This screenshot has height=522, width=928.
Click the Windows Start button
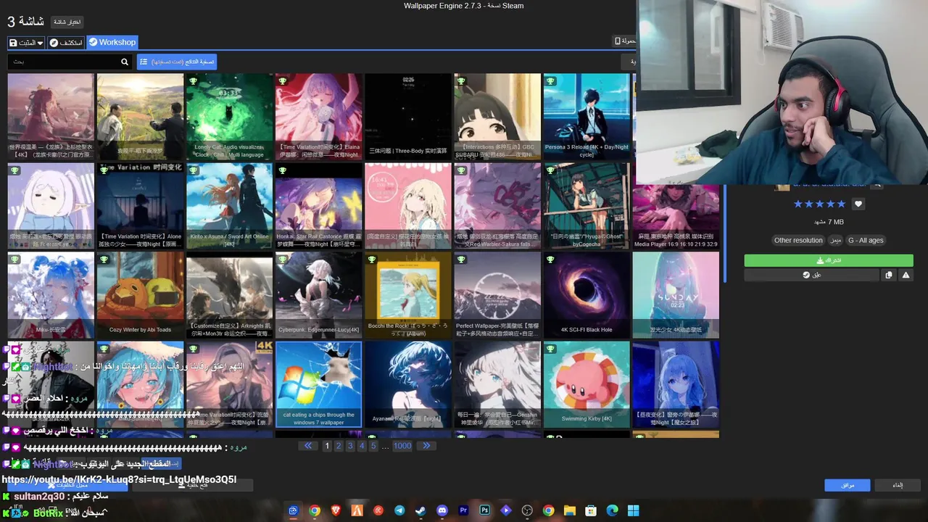point(633,510)
